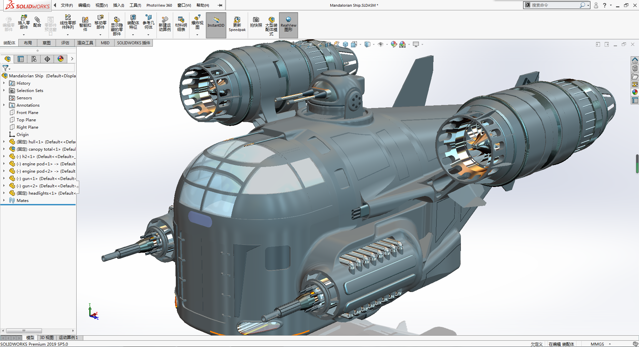Toggle the Instant3D button
Viewport: 639px width, 347px height.
click(216, 25)
